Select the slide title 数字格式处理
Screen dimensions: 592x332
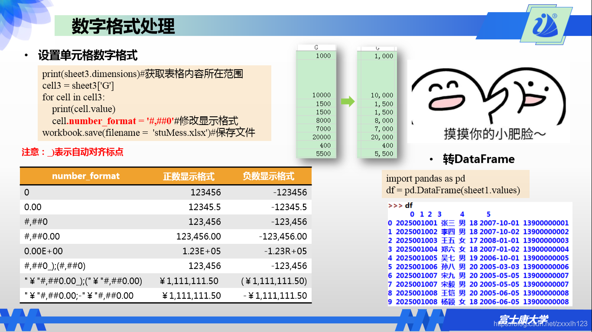click(123, 26)
